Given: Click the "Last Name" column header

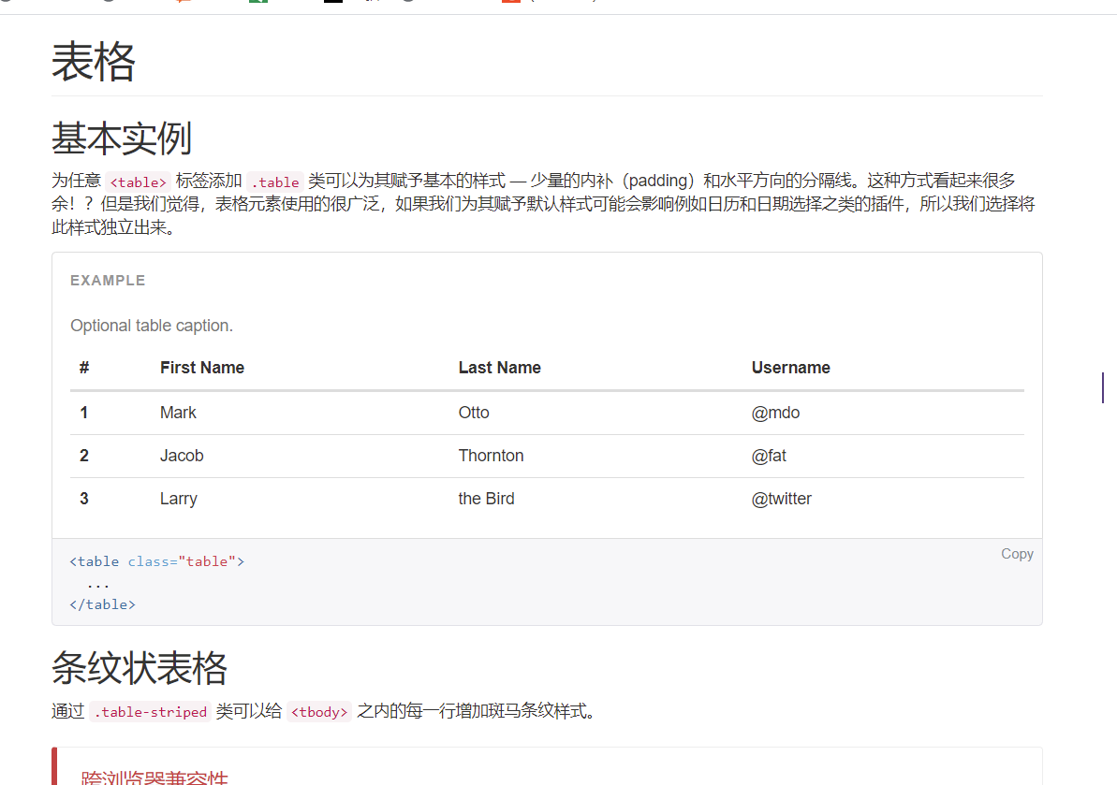Looking at the screenshot, I should click(x=499, y=367).
